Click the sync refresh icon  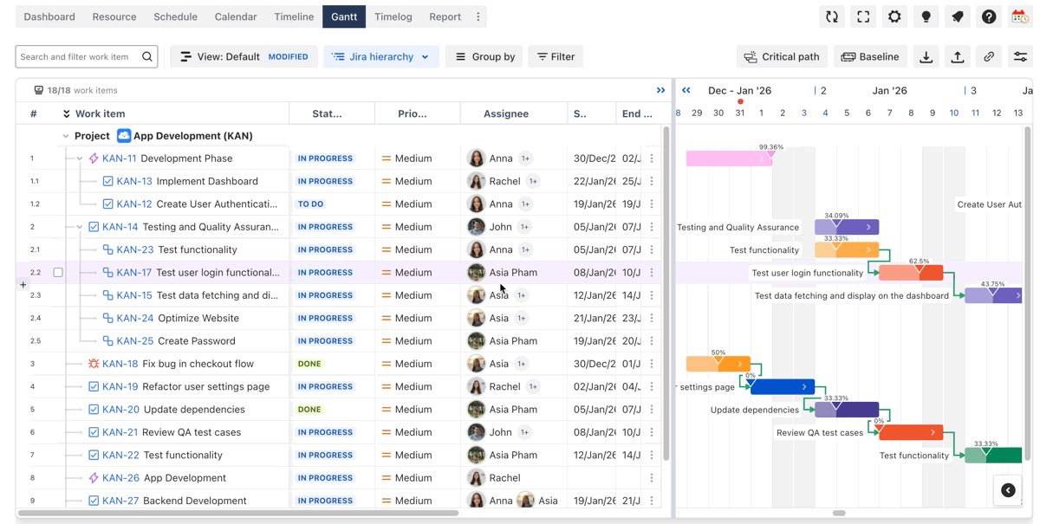(832, 16)
